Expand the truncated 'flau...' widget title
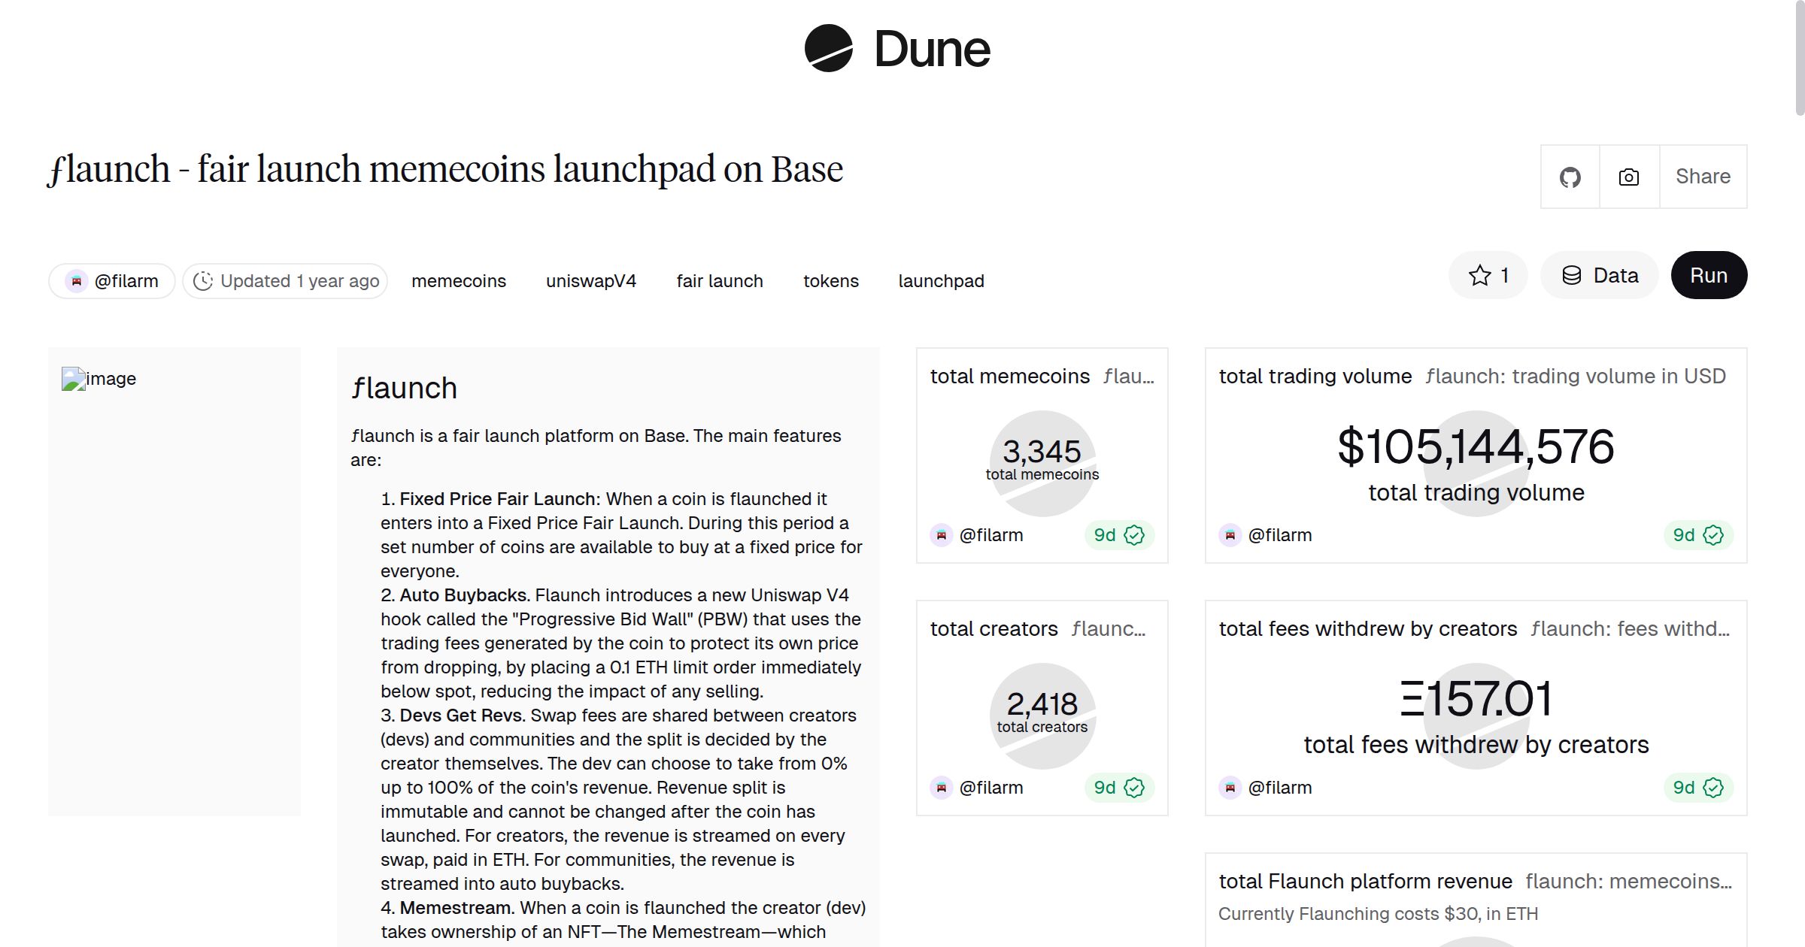This screenshot has height=947, width=1805. coord(1129,376)
